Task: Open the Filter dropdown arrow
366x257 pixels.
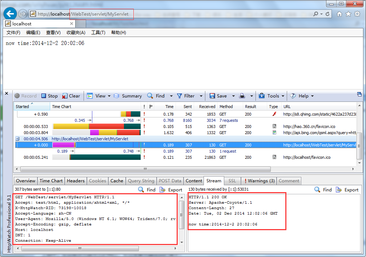Action: 201,96
